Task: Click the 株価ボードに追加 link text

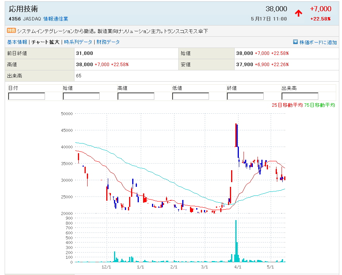Action: (x=318, y=42)
